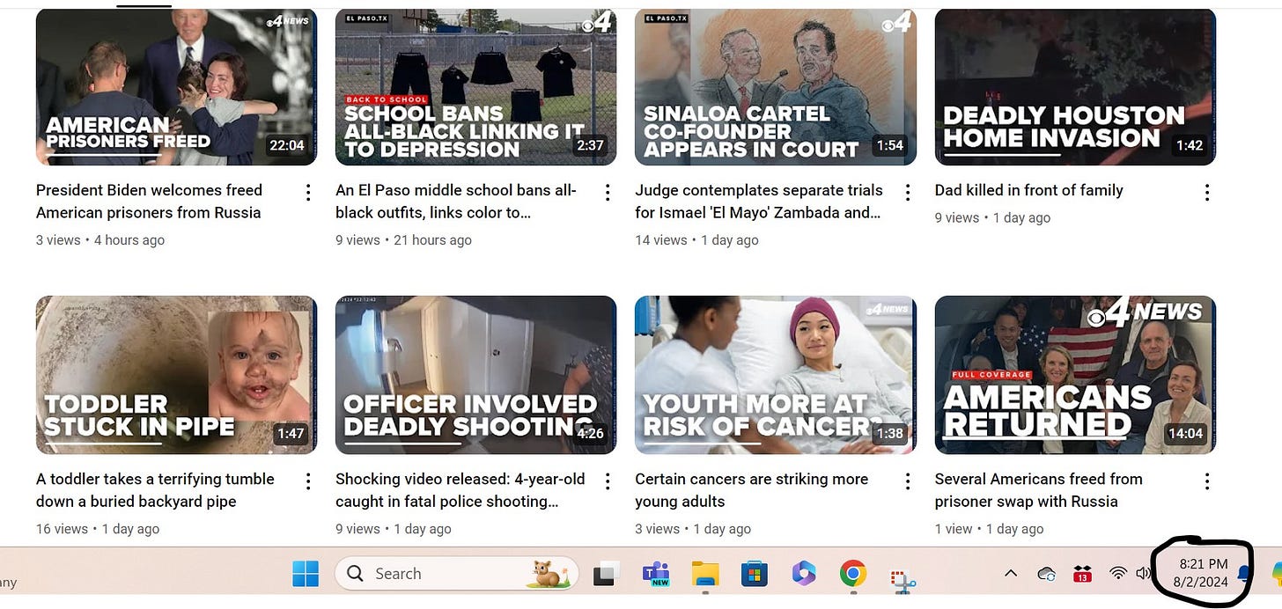Open title Judge contemplates separate trials for Ismael
Image resolution: width=1282 pixels, height=609 pixels.
(x=759, y=202)
